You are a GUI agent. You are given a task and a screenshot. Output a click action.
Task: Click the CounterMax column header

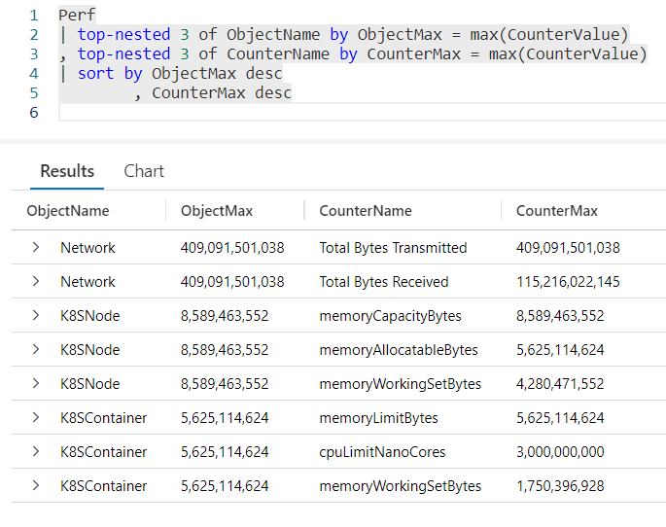557,211
